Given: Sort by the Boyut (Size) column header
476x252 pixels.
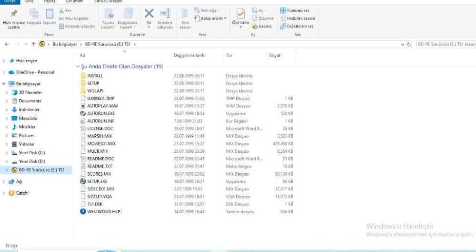Looking at the screenshot, I should [x=275, y=56].
